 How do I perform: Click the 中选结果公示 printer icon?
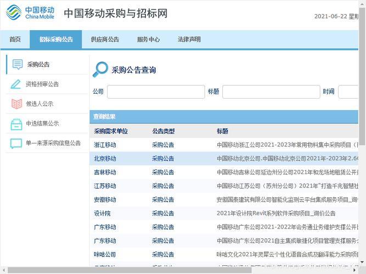point(16,124)
